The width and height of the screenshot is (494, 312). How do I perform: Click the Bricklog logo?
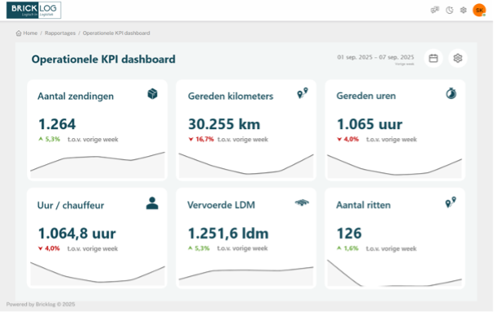click(x=34, y=10)
